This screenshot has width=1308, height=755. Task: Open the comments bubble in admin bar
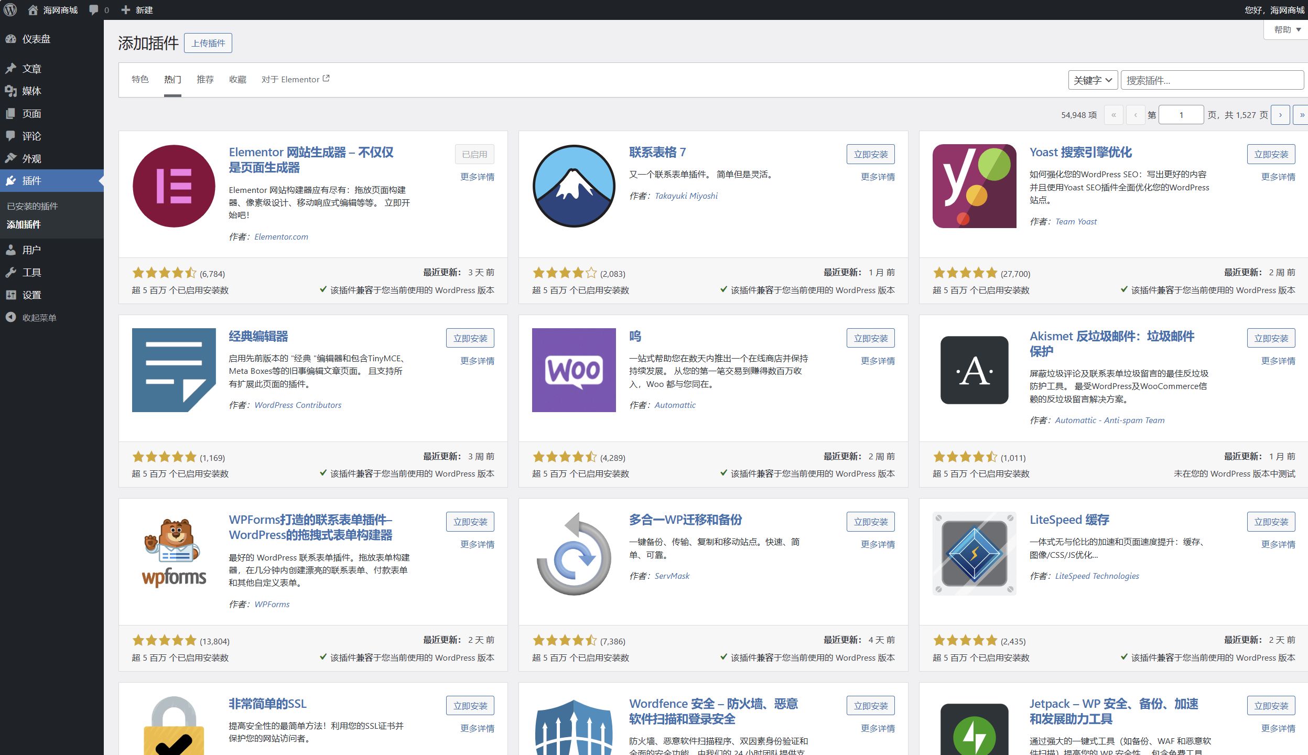click(x=99, y=10)
